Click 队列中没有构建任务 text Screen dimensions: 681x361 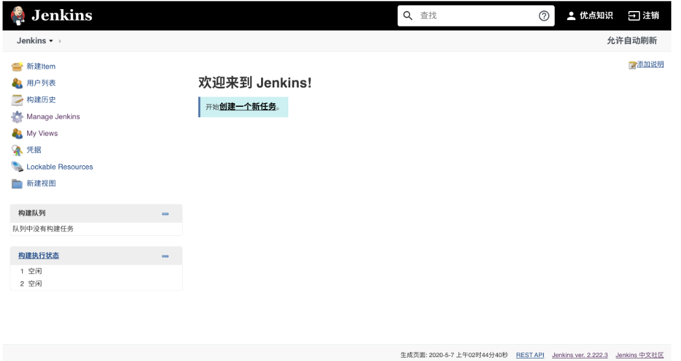point(43,229)
